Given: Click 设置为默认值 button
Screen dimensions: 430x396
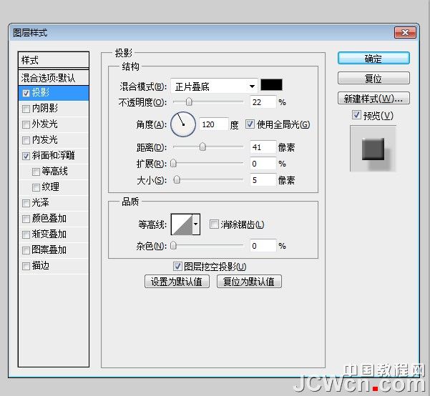Looking at the screenshot, I should click(x=177, y=281).
